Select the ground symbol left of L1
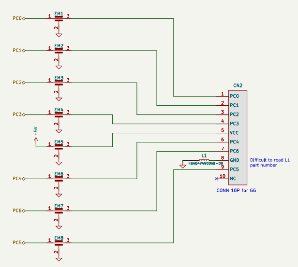298x267 pixels. click(182, 166)
